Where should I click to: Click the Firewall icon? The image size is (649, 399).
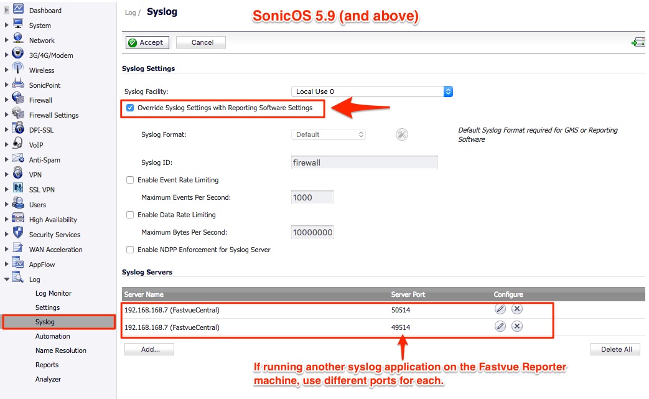18,98
